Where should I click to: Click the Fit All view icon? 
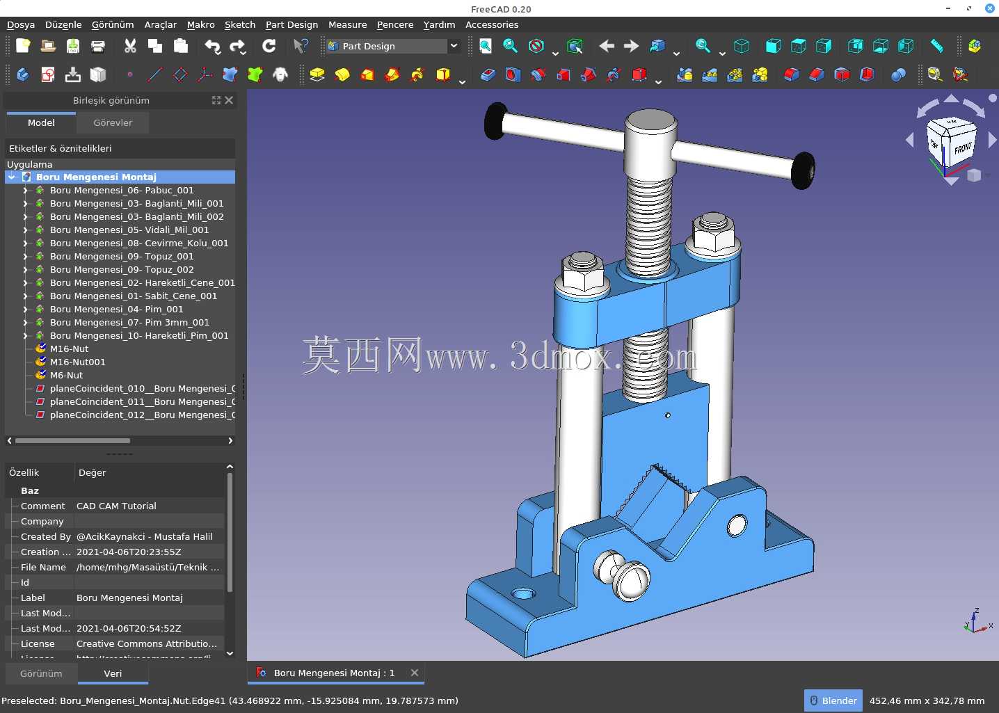486,46
